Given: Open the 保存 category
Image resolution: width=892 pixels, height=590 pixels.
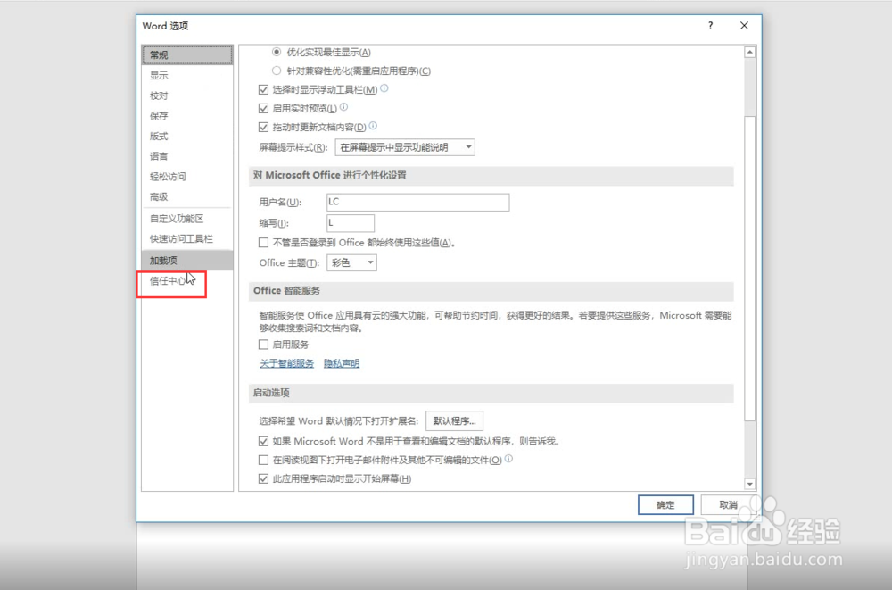Looking at the screenshot, I should coord(187,116).
